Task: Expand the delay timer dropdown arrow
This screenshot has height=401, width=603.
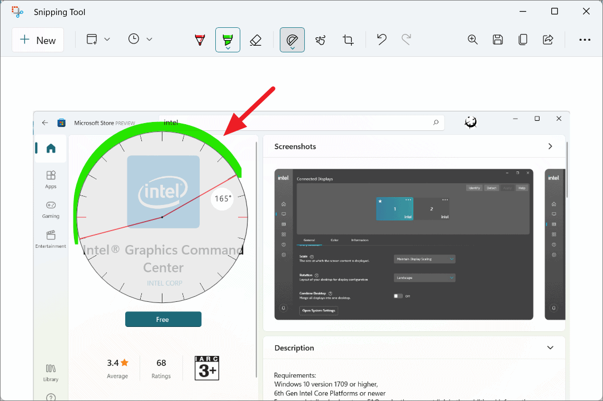Action: click(x=150, y=40)
